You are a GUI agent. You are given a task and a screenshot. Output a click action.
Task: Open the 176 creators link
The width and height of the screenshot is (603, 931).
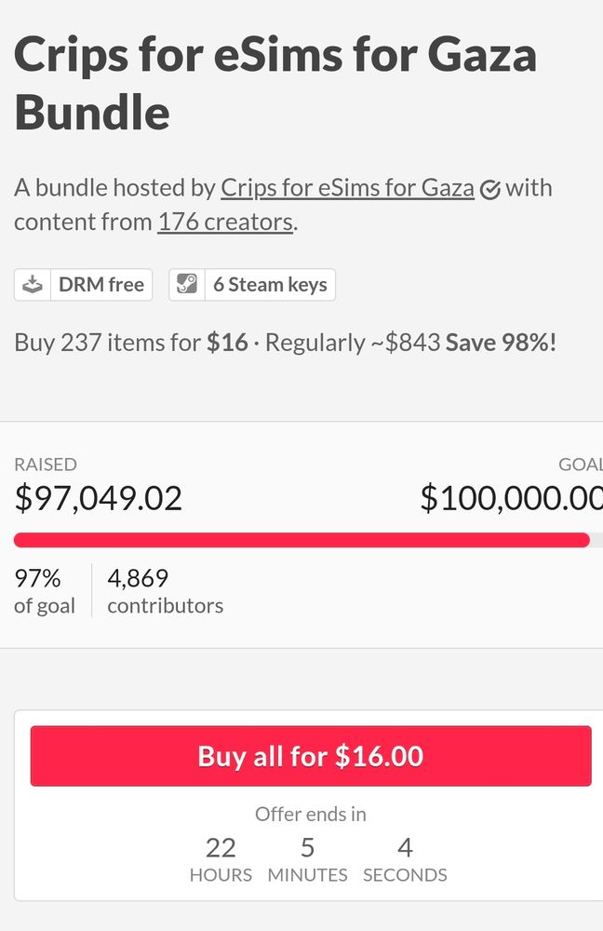(225, 223)
